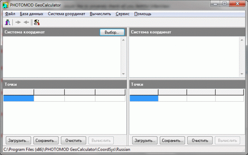The image size is (248, 155).
Task: Click Сохранить... in the right points panel
Action: pyautogui.click(x=173, y=140)
